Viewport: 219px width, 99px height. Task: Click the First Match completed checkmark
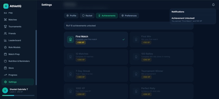click(x=123, y=39)
